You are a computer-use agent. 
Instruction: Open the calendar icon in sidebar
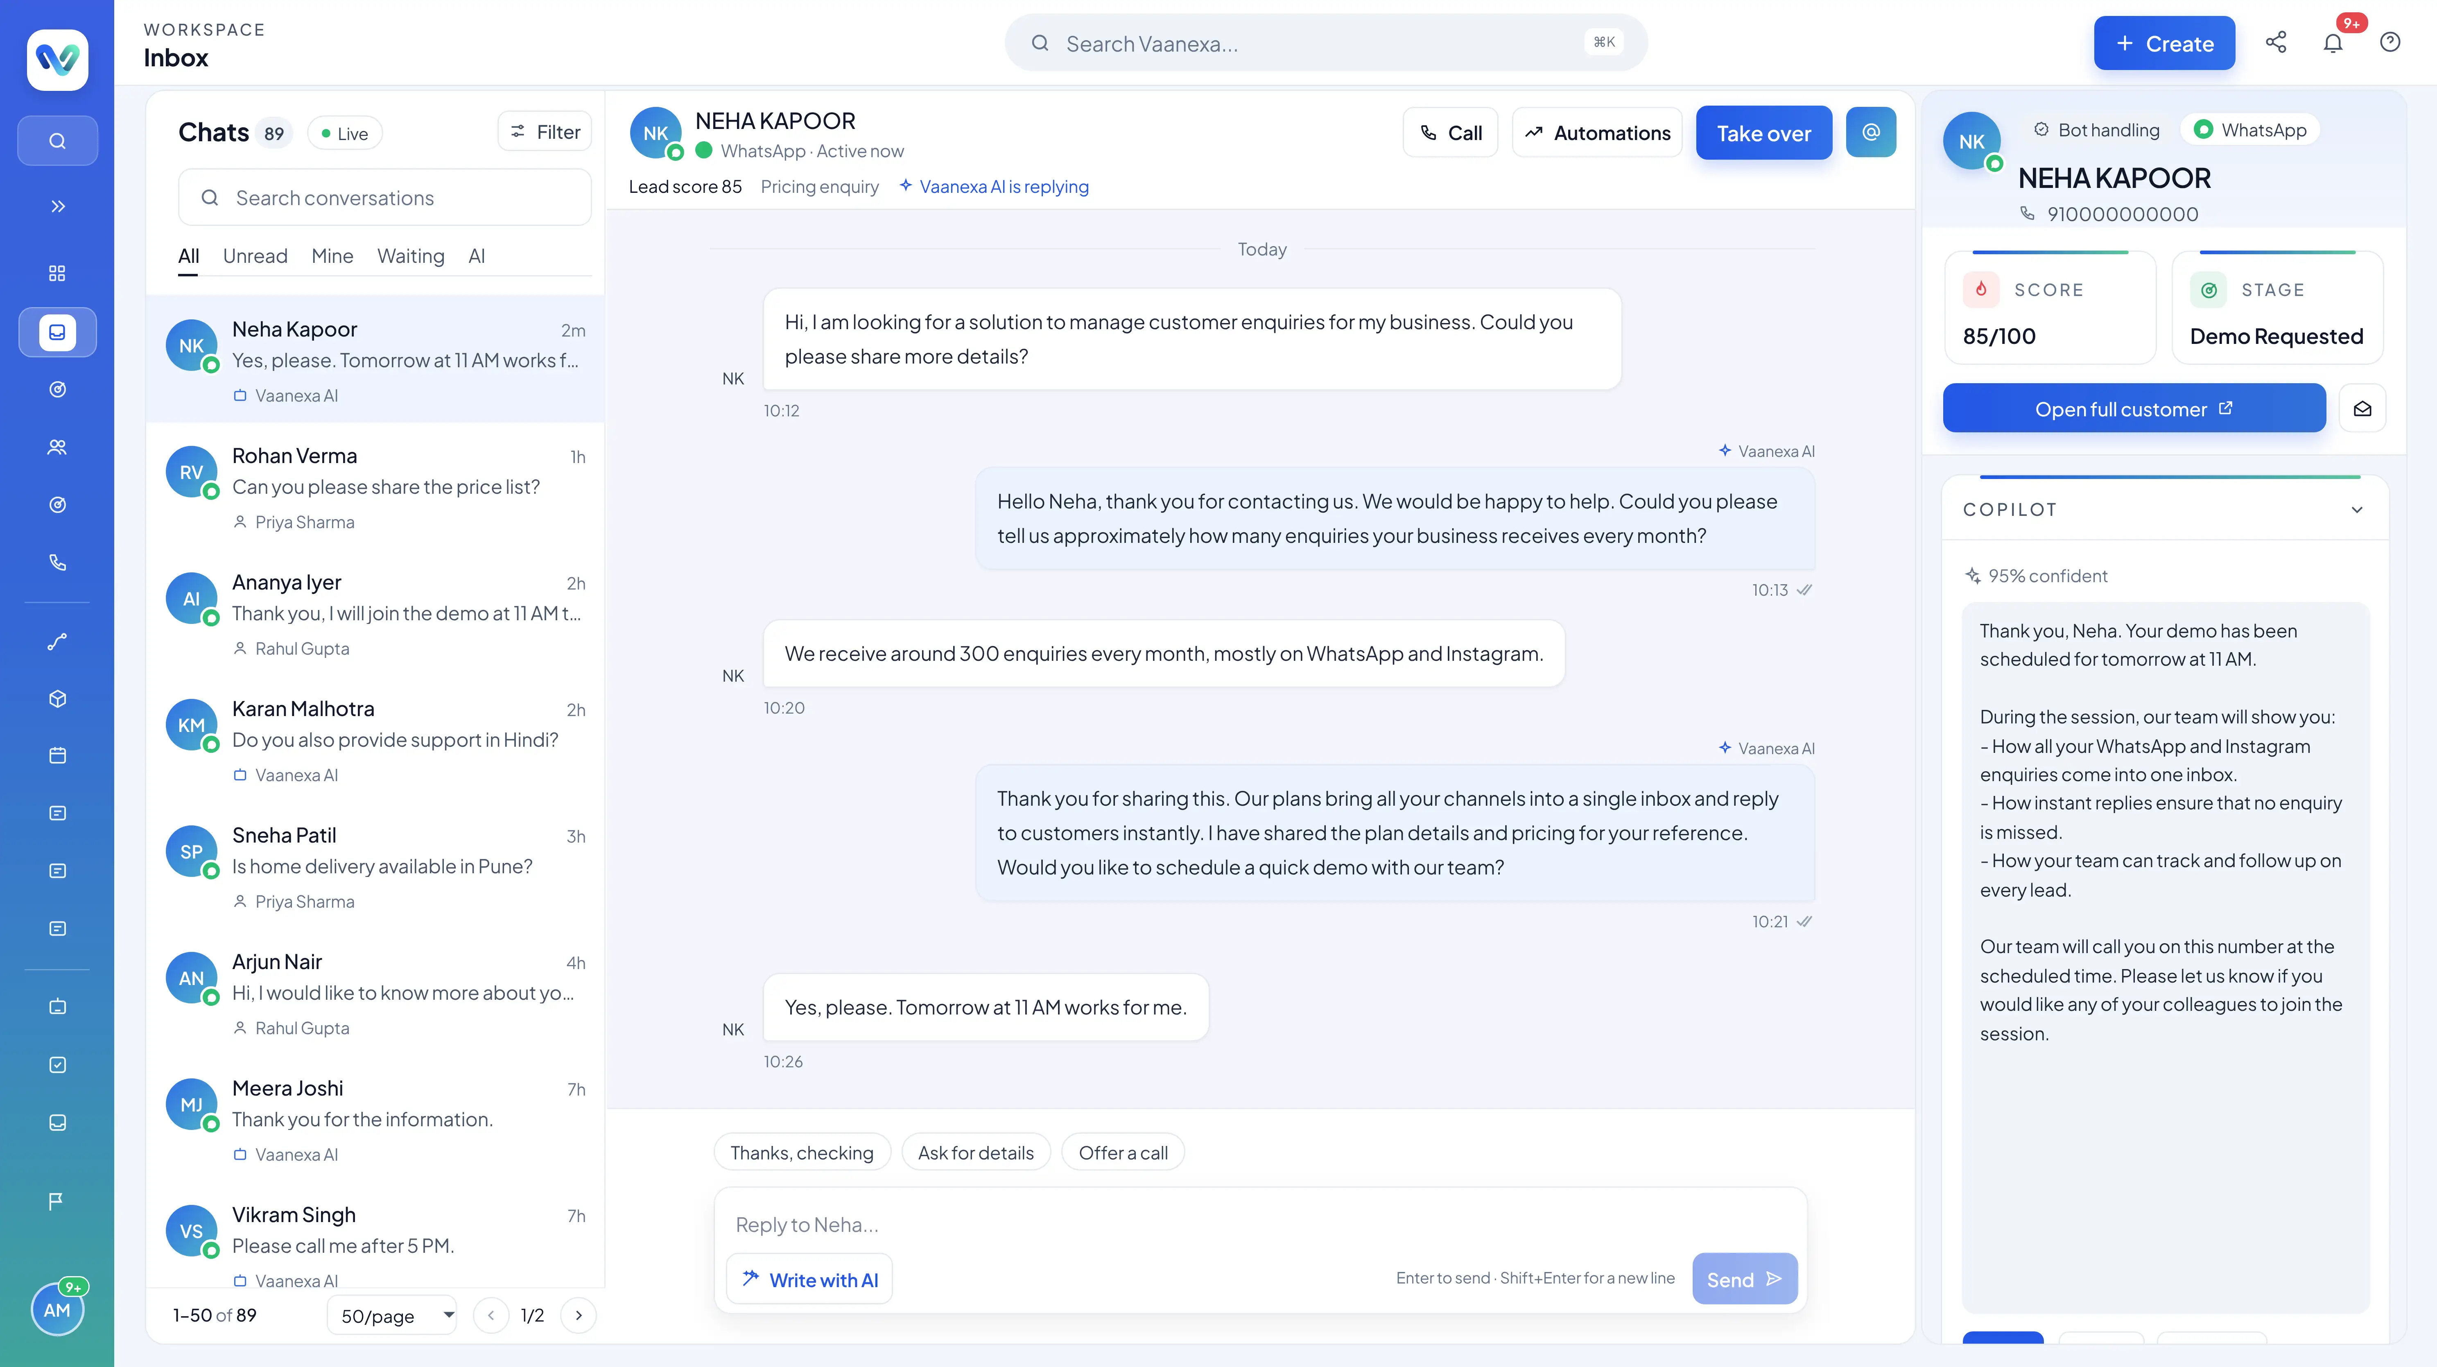58,756
